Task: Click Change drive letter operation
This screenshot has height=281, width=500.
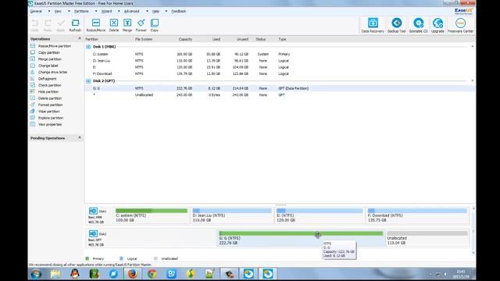Action: pos(52,73)
